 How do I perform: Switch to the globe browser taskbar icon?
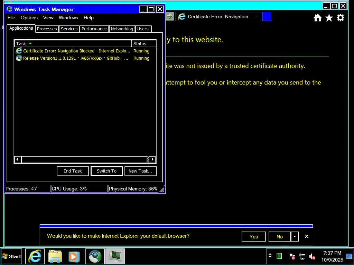pyautogui.click(x=95, y=256)
